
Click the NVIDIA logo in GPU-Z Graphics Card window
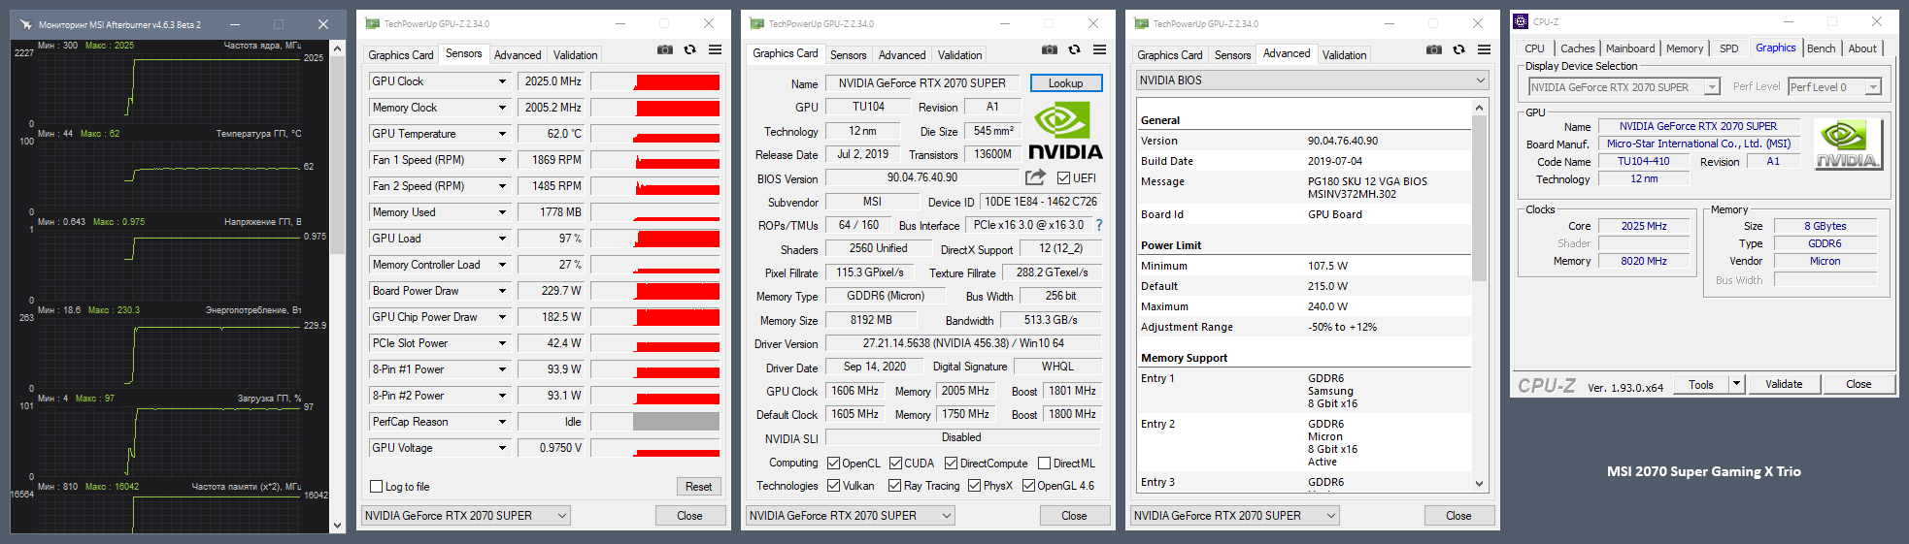click(1065, 131)
